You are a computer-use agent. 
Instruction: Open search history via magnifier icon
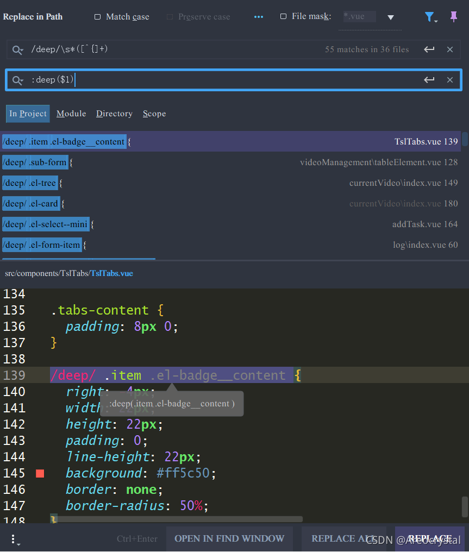(x=17, y=49)
